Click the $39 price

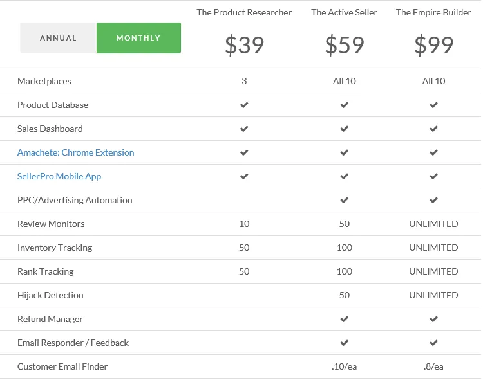tap(244, 45)
